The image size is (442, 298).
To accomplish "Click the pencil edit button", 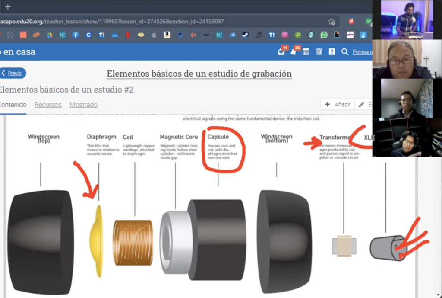I will coord(363,105).
